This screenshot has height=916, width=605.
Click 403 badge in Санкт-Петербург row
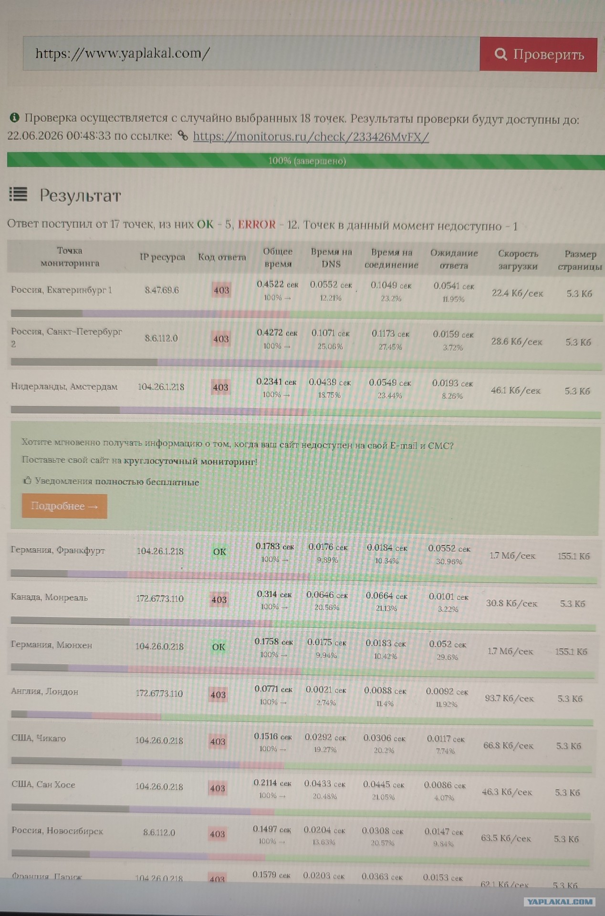[221, 339]
